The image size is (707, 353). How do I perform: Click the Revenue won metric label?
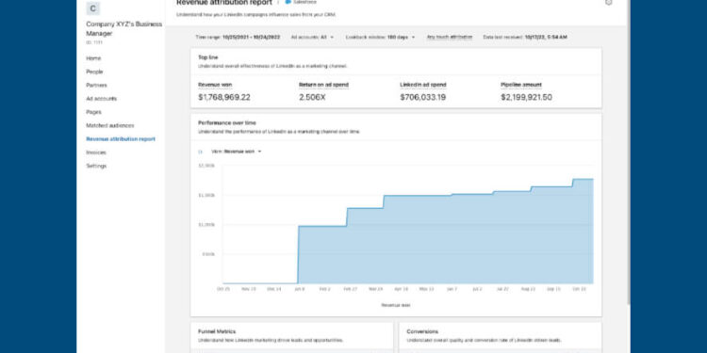(215, 85)
